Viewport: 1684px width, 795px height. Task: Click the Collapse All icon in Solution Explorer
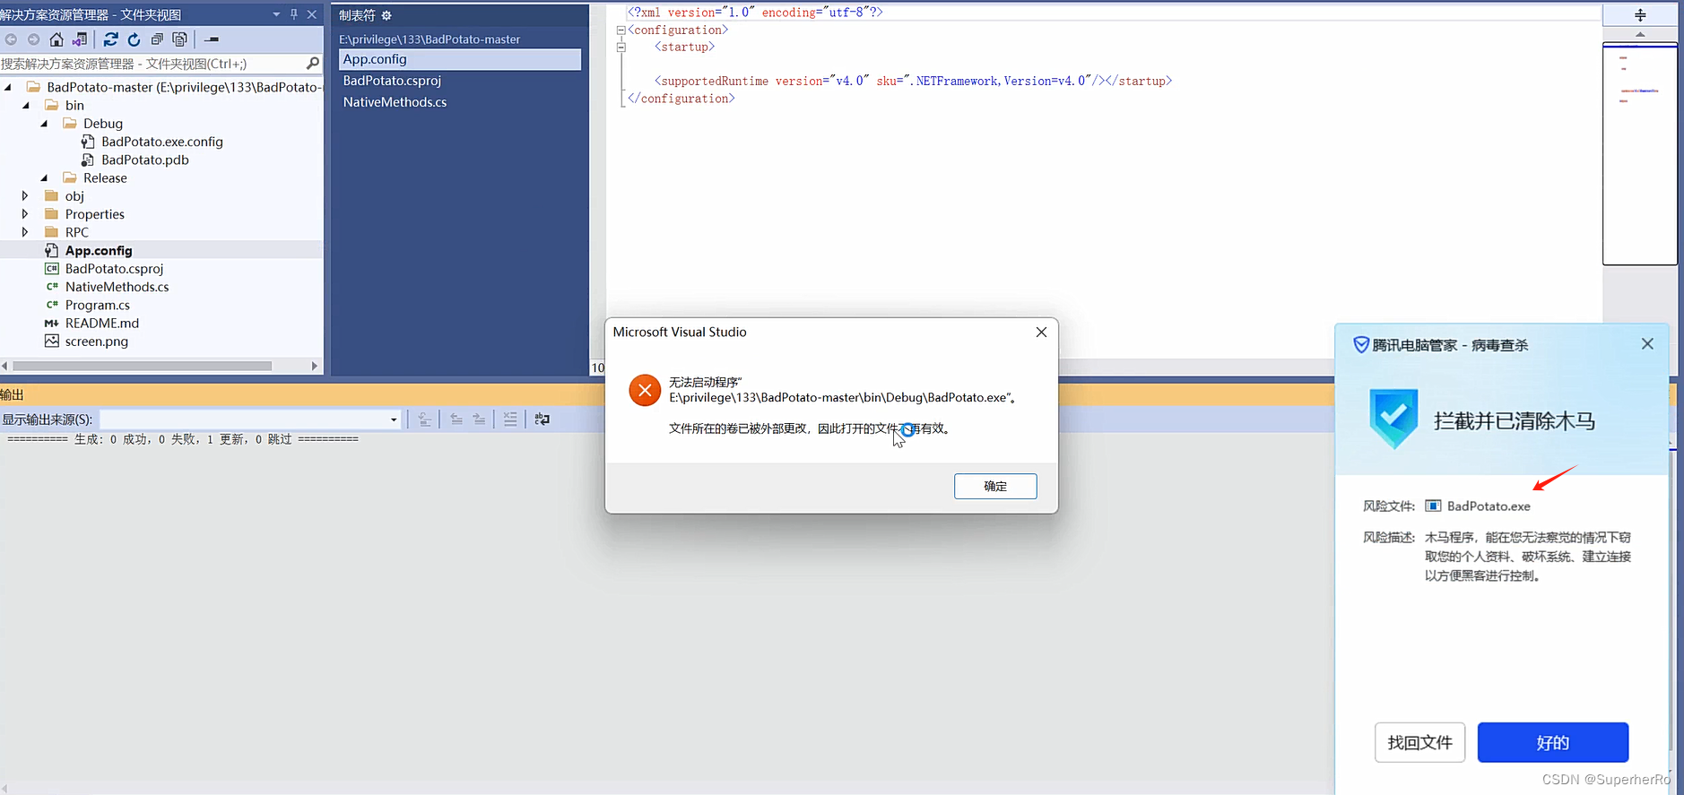tap(157, 39)
